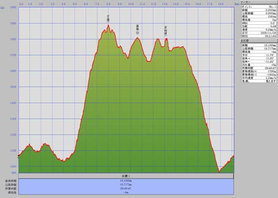Click the lowest point of profile near 17.8 km
Image resolution: width=278 pixels, height=198 pixels.
[x=219, y=172]
